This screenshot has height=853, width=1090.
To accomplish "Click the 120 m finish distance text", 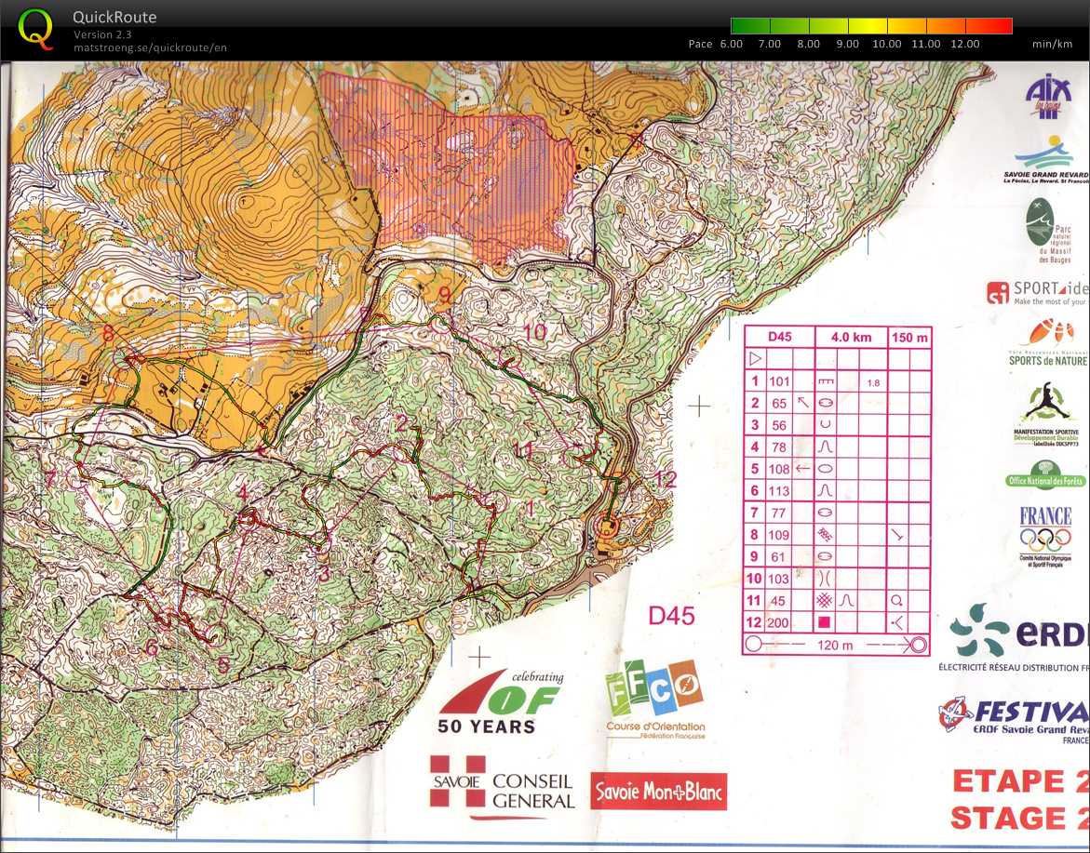I will point(835,646).
